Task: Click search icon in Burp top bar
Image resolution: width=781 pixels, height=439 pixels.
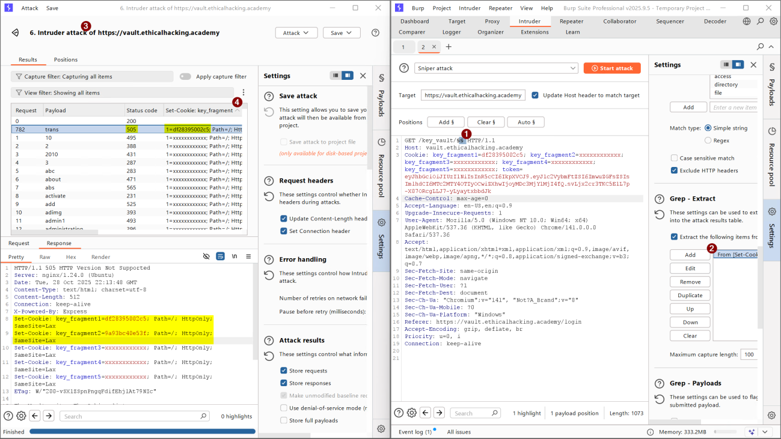Action: tap(760, 22)
